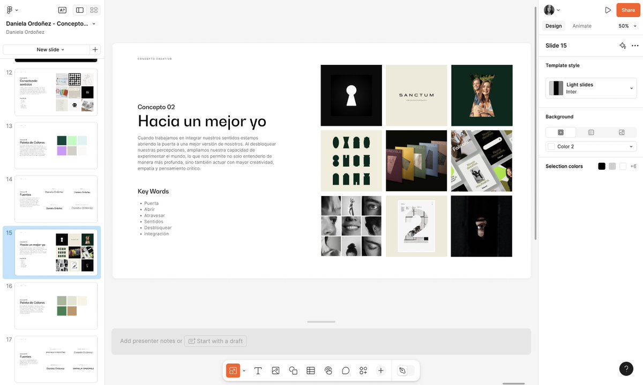Select the Comment tool

pyautogui.click(x=346, y=371)
